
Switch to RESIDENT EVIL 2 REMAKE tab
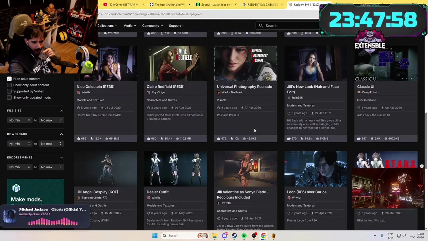262,5
